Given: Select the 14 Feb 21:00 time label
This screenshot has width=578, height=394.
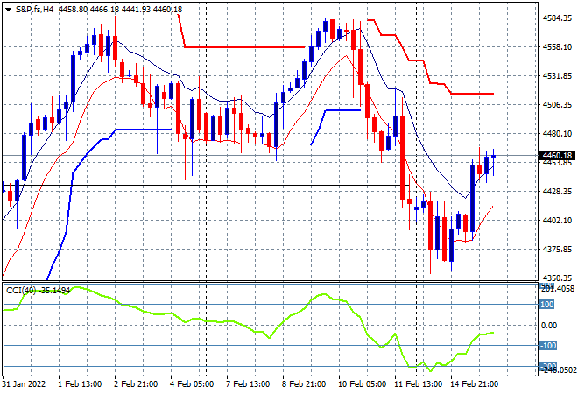Looking at the screenshot, I should click(474, 384).
